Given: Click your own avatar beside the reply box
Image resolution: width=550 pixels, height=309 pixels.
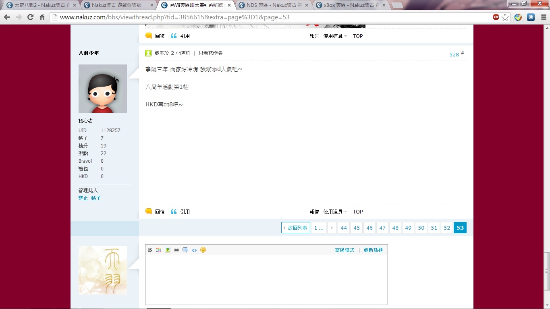Looking at the screenshot, I should coord(103,270).
